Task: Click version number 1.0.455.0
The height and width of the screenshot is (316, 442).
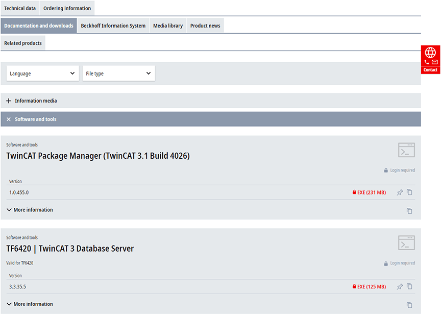Action: coord(19,192)
